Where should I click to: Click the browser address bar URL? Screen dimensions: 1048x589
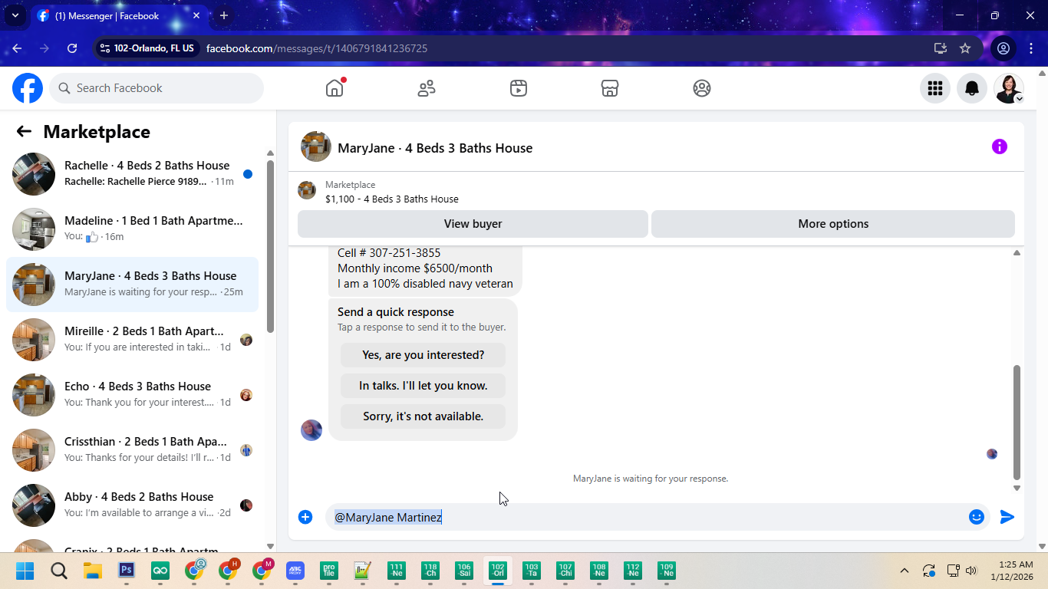coord(317,48)
